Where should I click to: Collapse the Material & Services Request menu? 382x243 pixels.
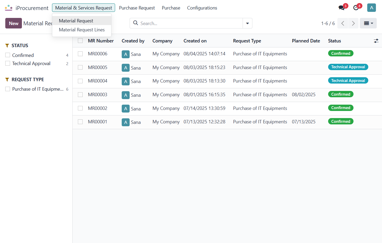click(83, 8)
